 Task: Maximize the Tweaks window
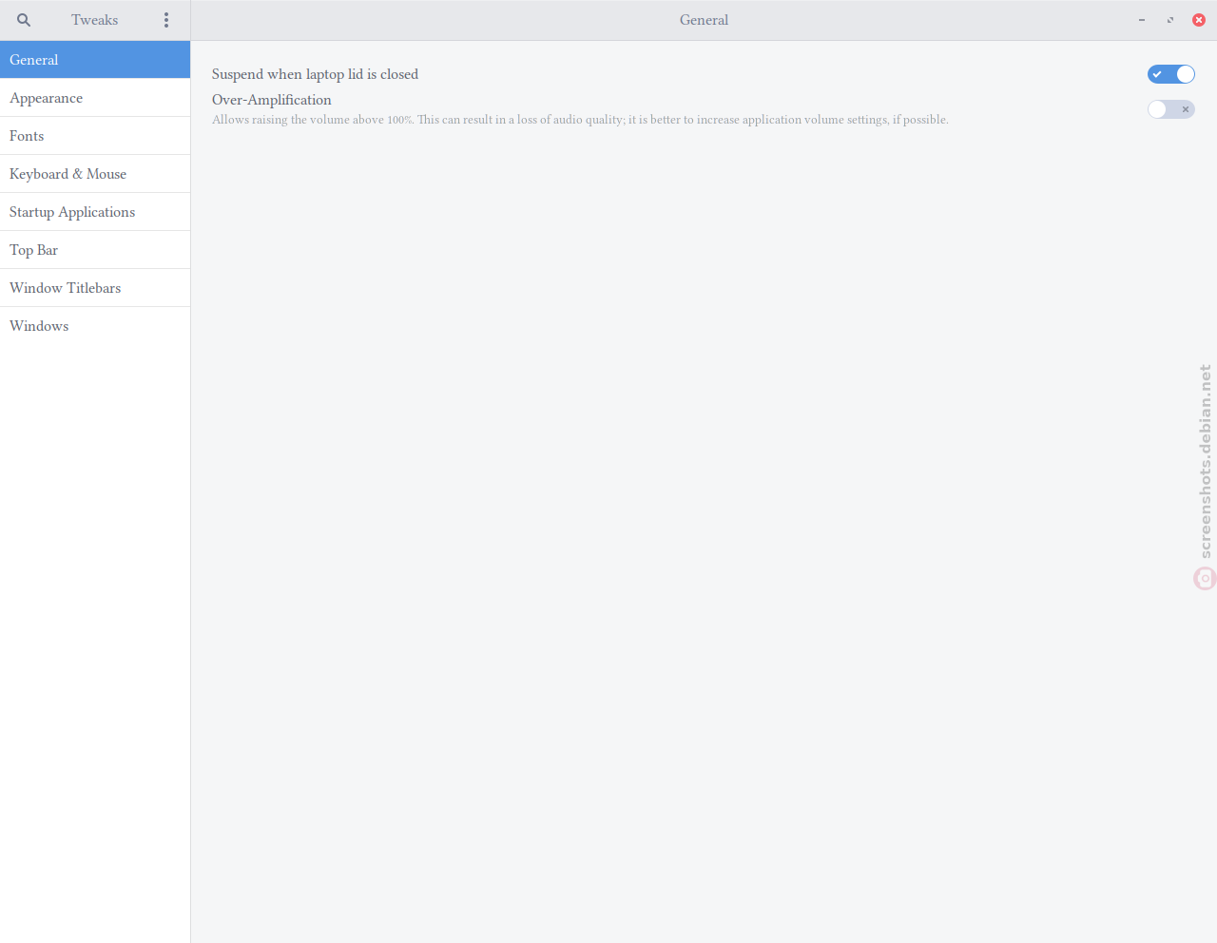point(1170,20)
